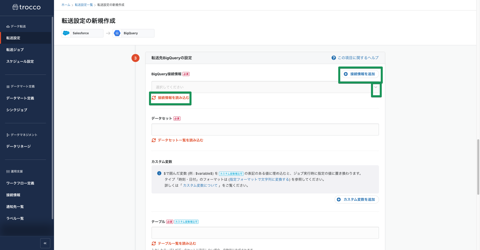Click the icon beside データマート定義 header
The image size is (480, 250).
[8, 86]
